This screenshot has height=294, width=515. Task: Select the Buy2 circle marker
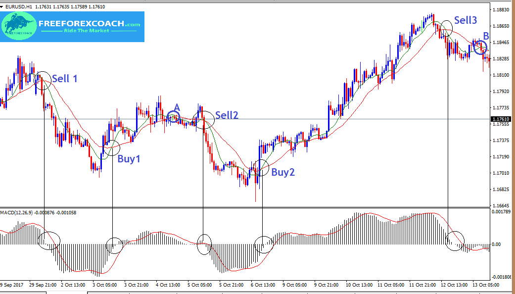tap(261, 168)
